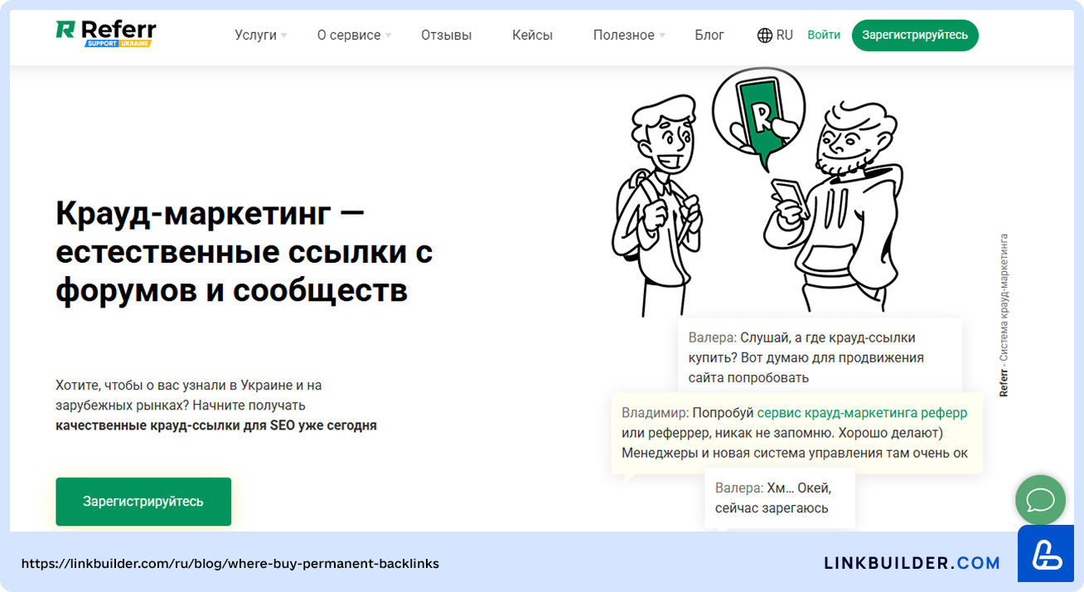Click header Зарегистрируйтесь button
Viewport: 1084px width, 592px height.
[915, 35]
